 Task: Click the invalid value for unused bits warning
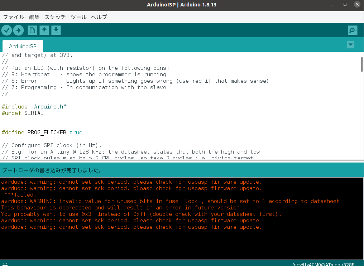170,201
